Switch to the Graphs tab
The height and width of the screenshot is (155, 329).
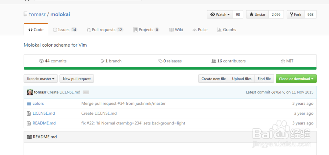[x=227, y=30]
